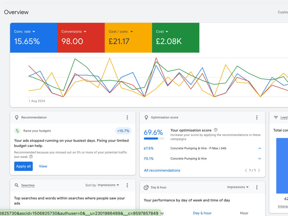288x216 pixels.
Task: Click the blue bar in the Lead chart
Action: click(x=282, y=166)
